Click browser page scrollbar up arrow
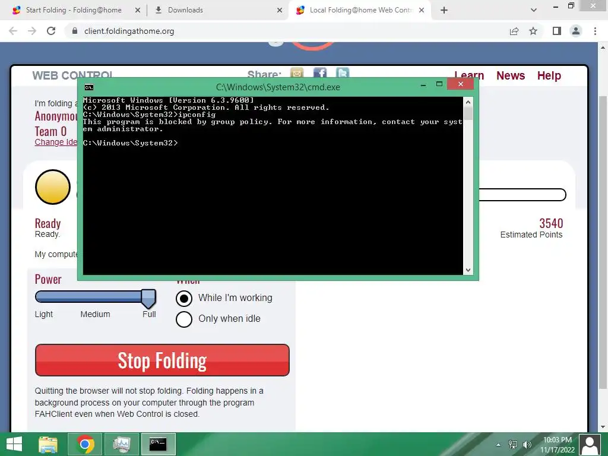The width and height of the screenshot is (608, 456). tap(603, 47)
